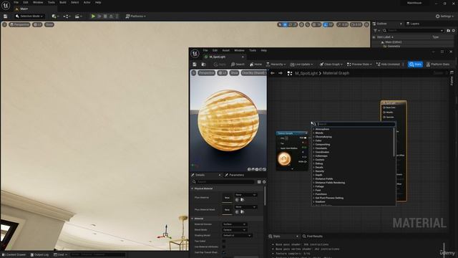The height and width of the screenshot is (258, 458).
Task: Open File menu in main editor window
Action: [16, 2]
